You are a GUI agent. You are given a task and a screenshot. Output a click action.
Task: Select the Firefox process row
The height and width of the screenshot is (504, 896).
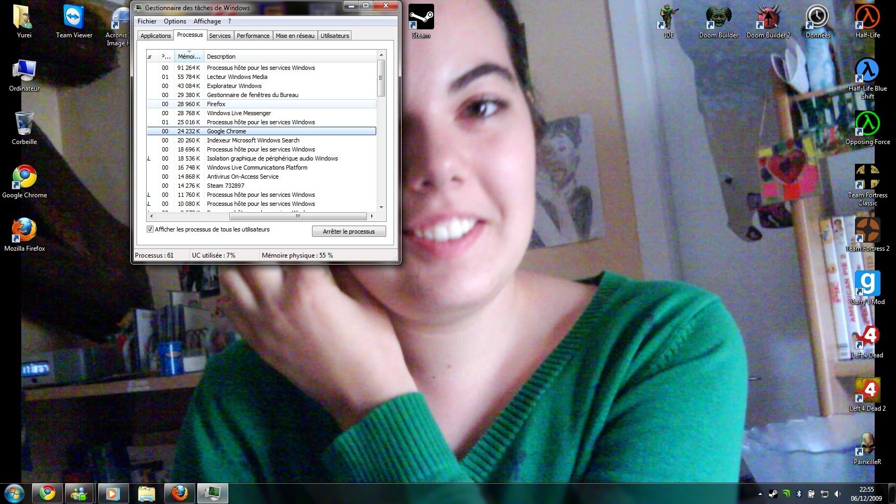pos(261,104)
